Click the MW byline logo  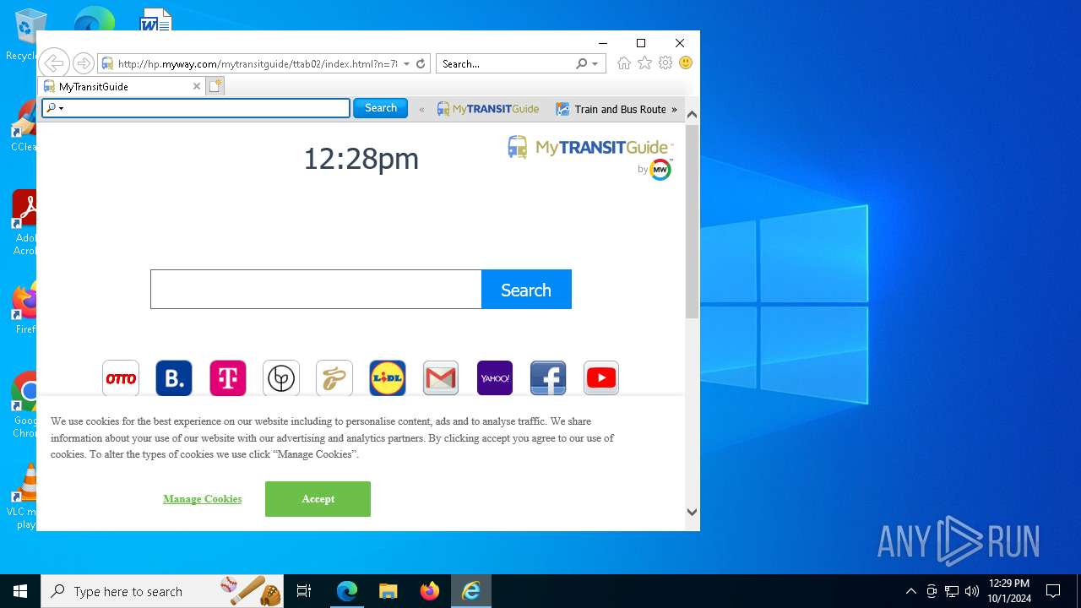click(660, 170)
